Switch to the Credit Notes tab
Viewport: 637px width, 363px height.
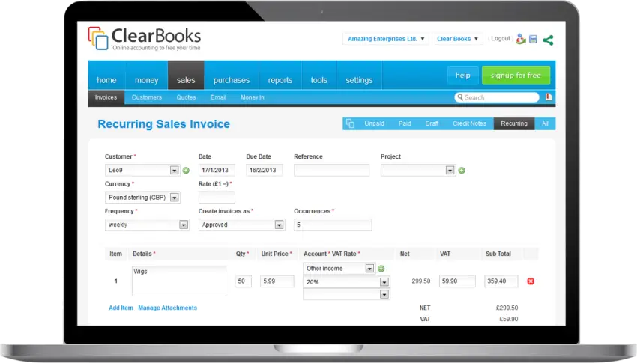pyautogui.click(x=469, y=123)
